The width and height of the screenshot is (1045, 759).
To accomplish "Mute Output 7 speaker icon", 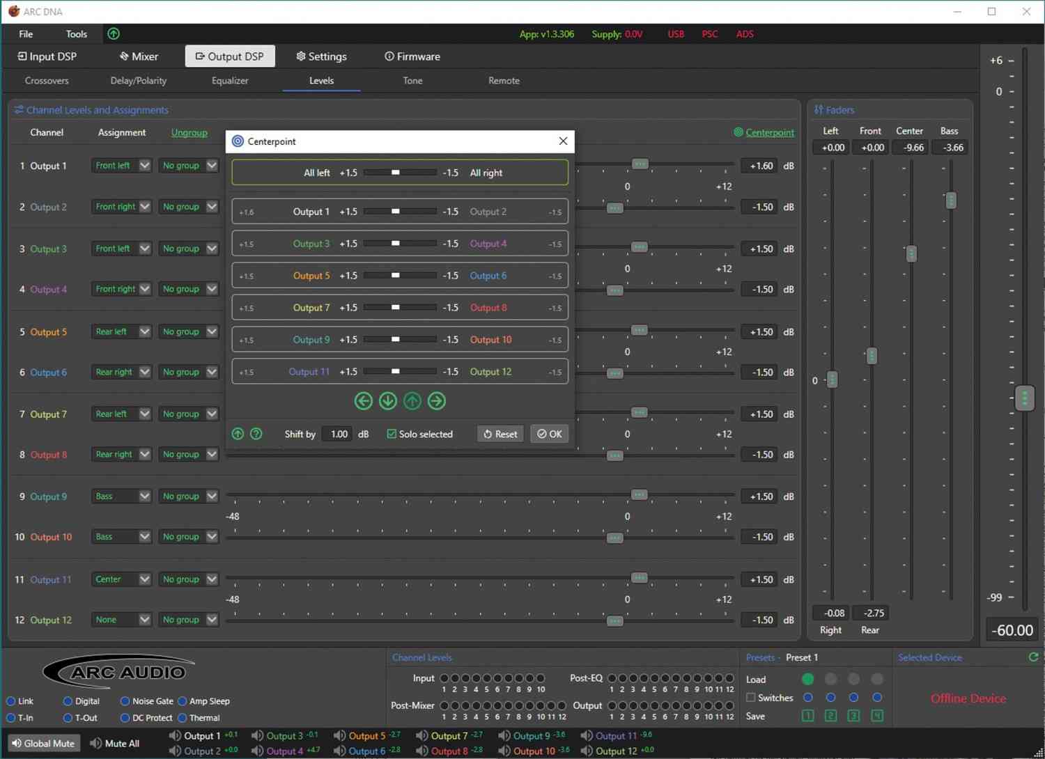I will tap(422, 736).
